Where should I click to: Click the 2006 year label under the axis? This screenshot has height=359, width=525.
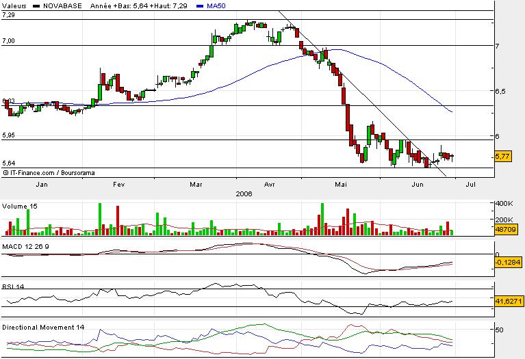(x=244, y=194)
